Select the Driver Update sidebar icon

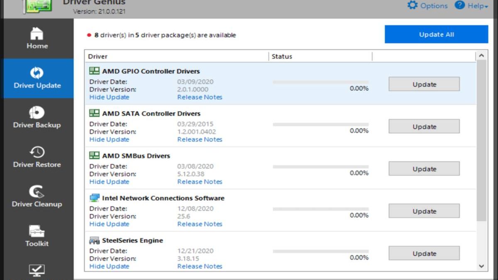point(37,73)
